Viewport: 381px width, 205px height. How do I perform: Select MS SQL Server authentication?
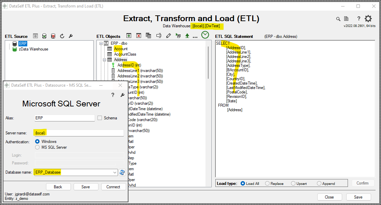click(x=37, y=147)
